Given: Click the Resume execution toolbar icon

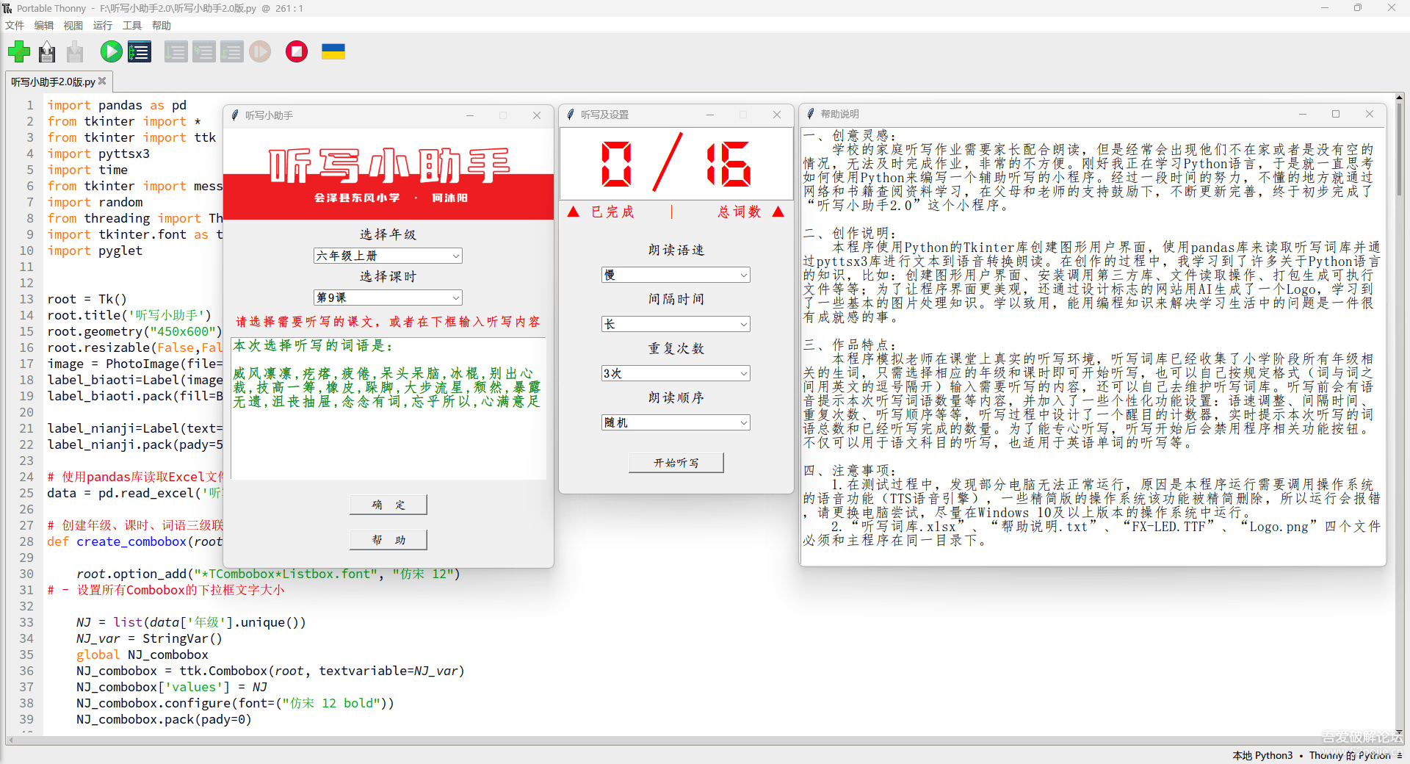Looking at the screenshot, I should click(260, 51).
